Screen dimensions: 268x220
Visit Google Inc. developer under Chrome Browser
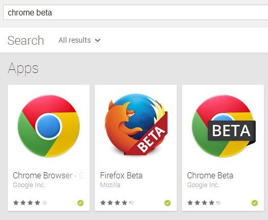point(29,185)
